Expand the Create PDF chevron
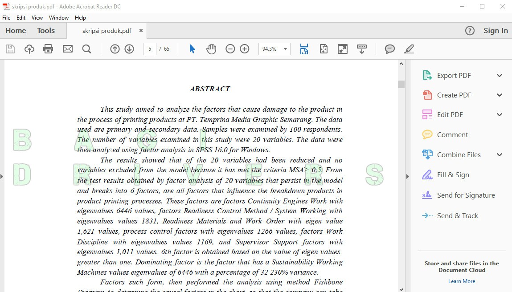The height and width of the screenshot is (292, 512). (x=499, y=95)
